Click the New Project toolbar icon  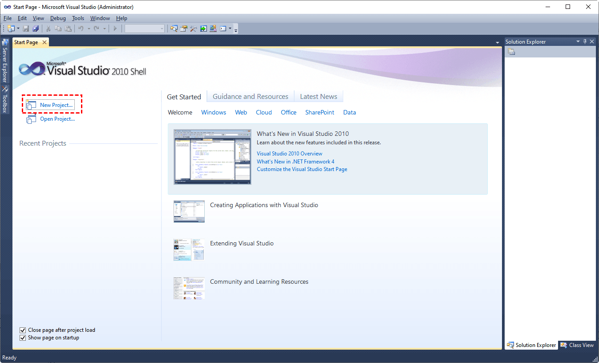coord(11,29)
